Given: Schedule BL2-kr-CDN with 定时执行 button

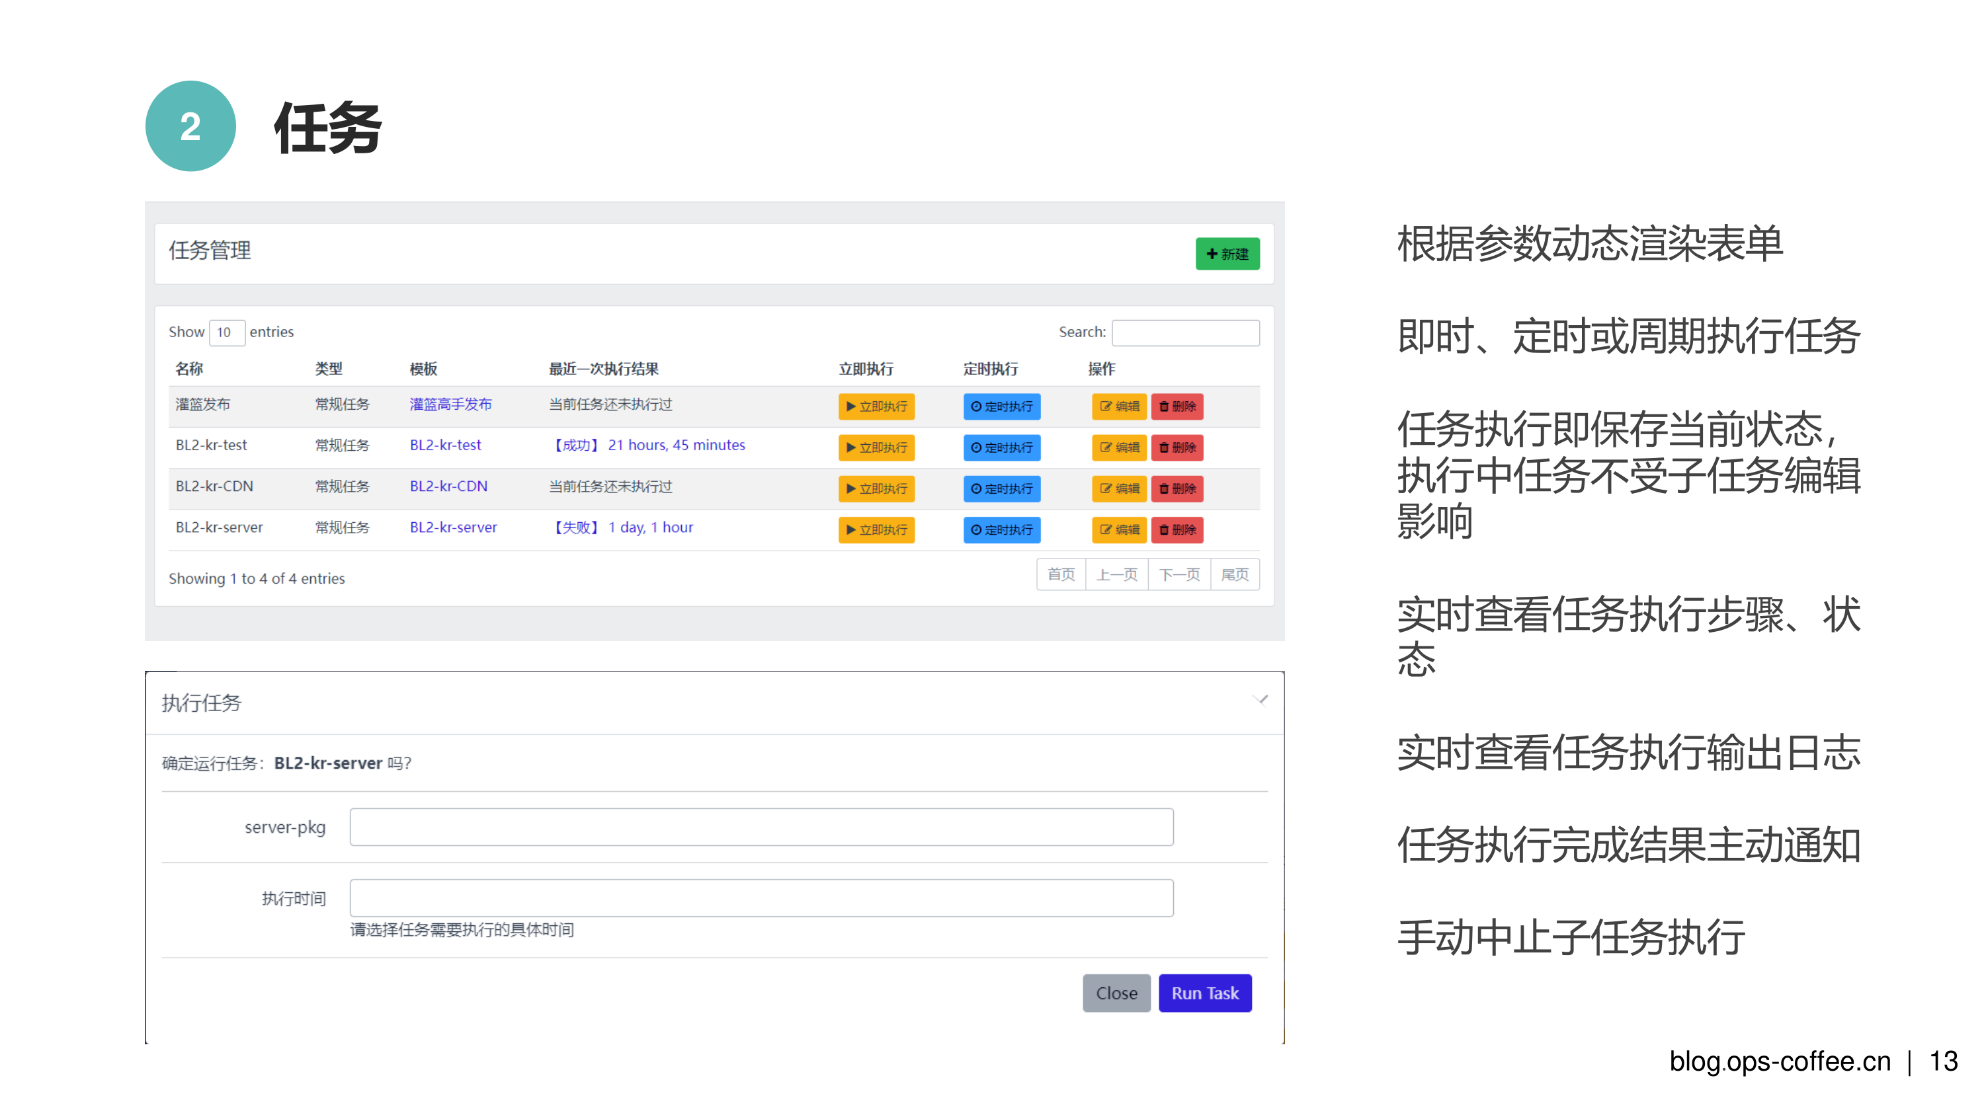Looking at the screenshot, I should pyautogui.click(x=1001, y=488).
